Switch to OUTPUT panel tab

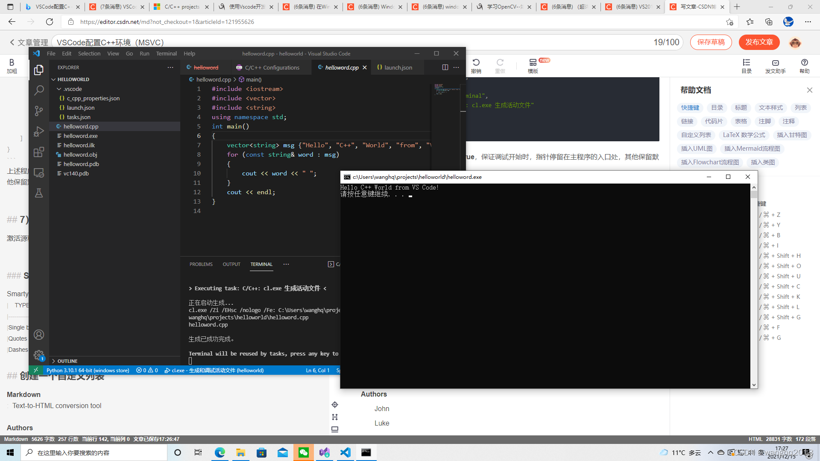coord(231,264)
